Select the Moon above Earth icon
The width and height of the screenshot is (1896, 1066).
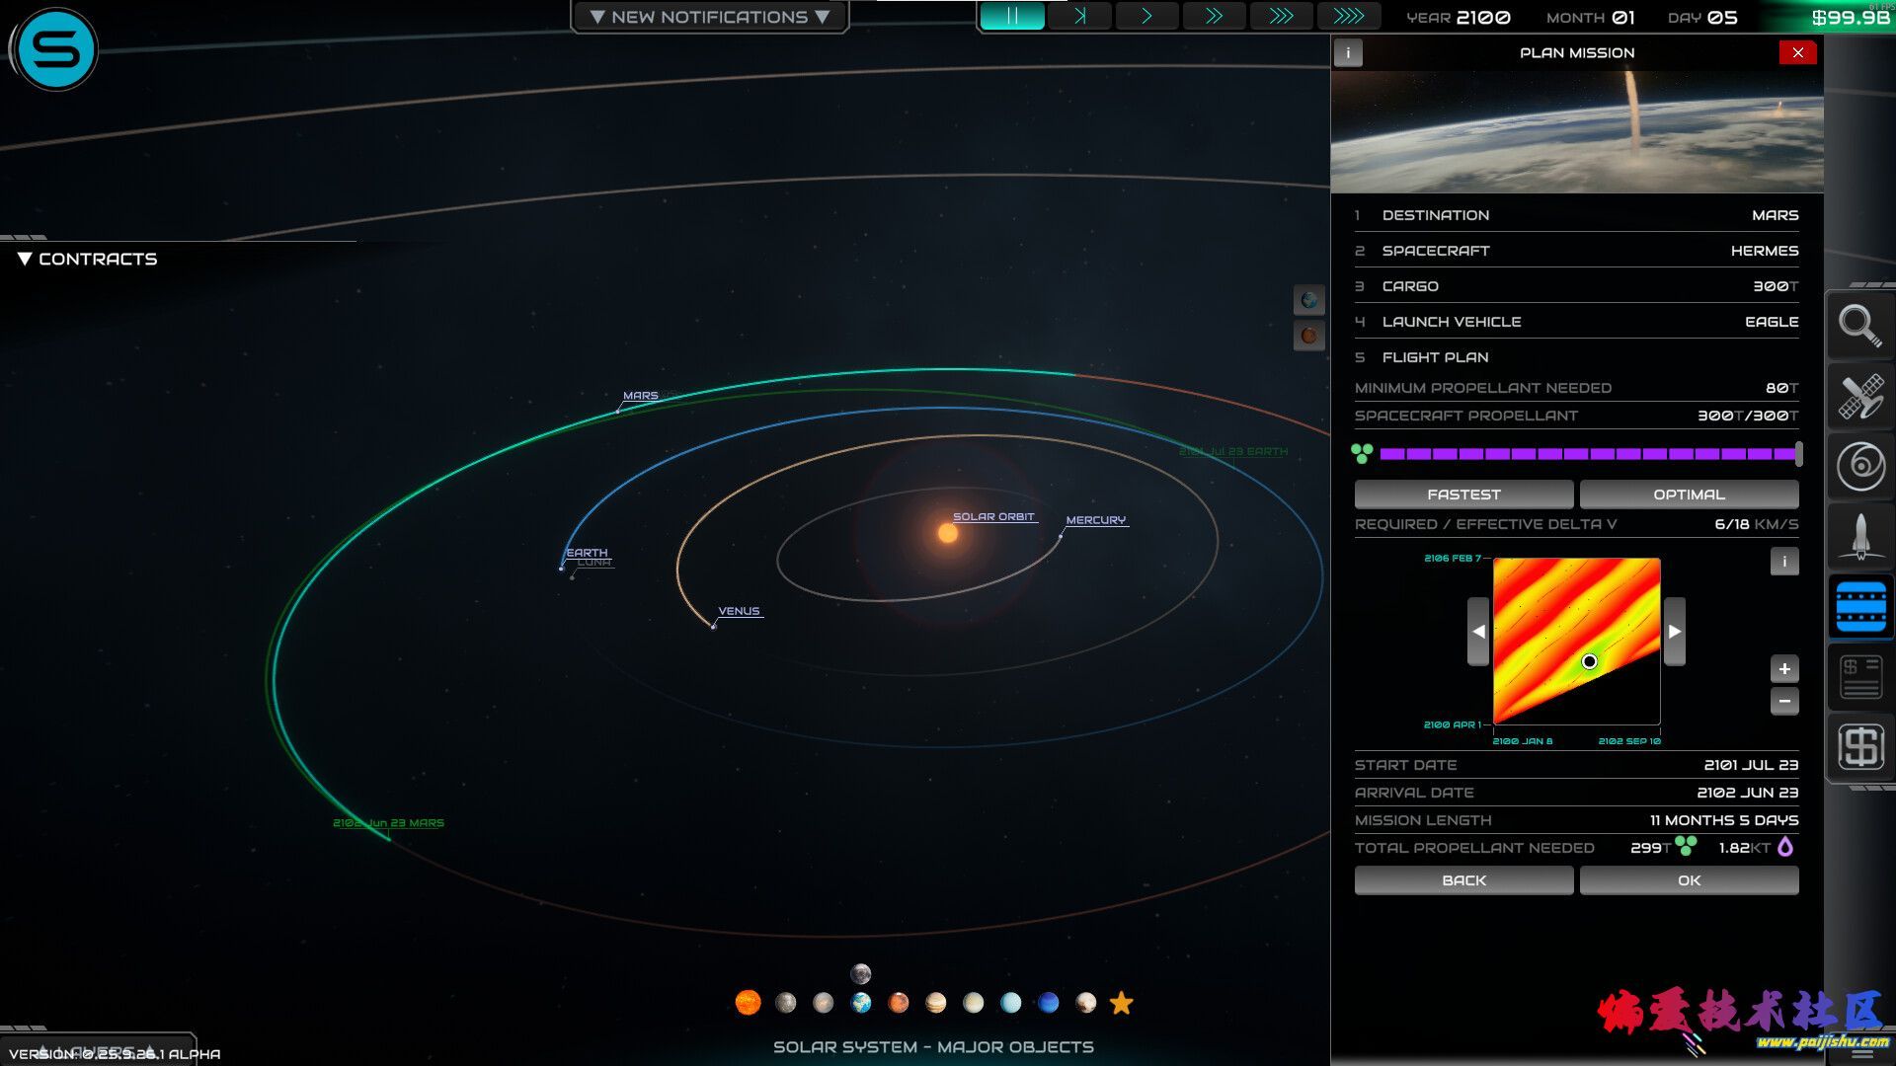[x=861, y=974]
